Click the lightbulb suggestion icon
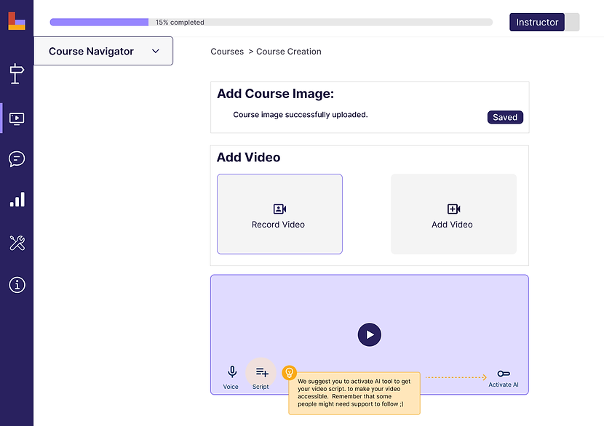The image size is (604, 426). (290, 372)
